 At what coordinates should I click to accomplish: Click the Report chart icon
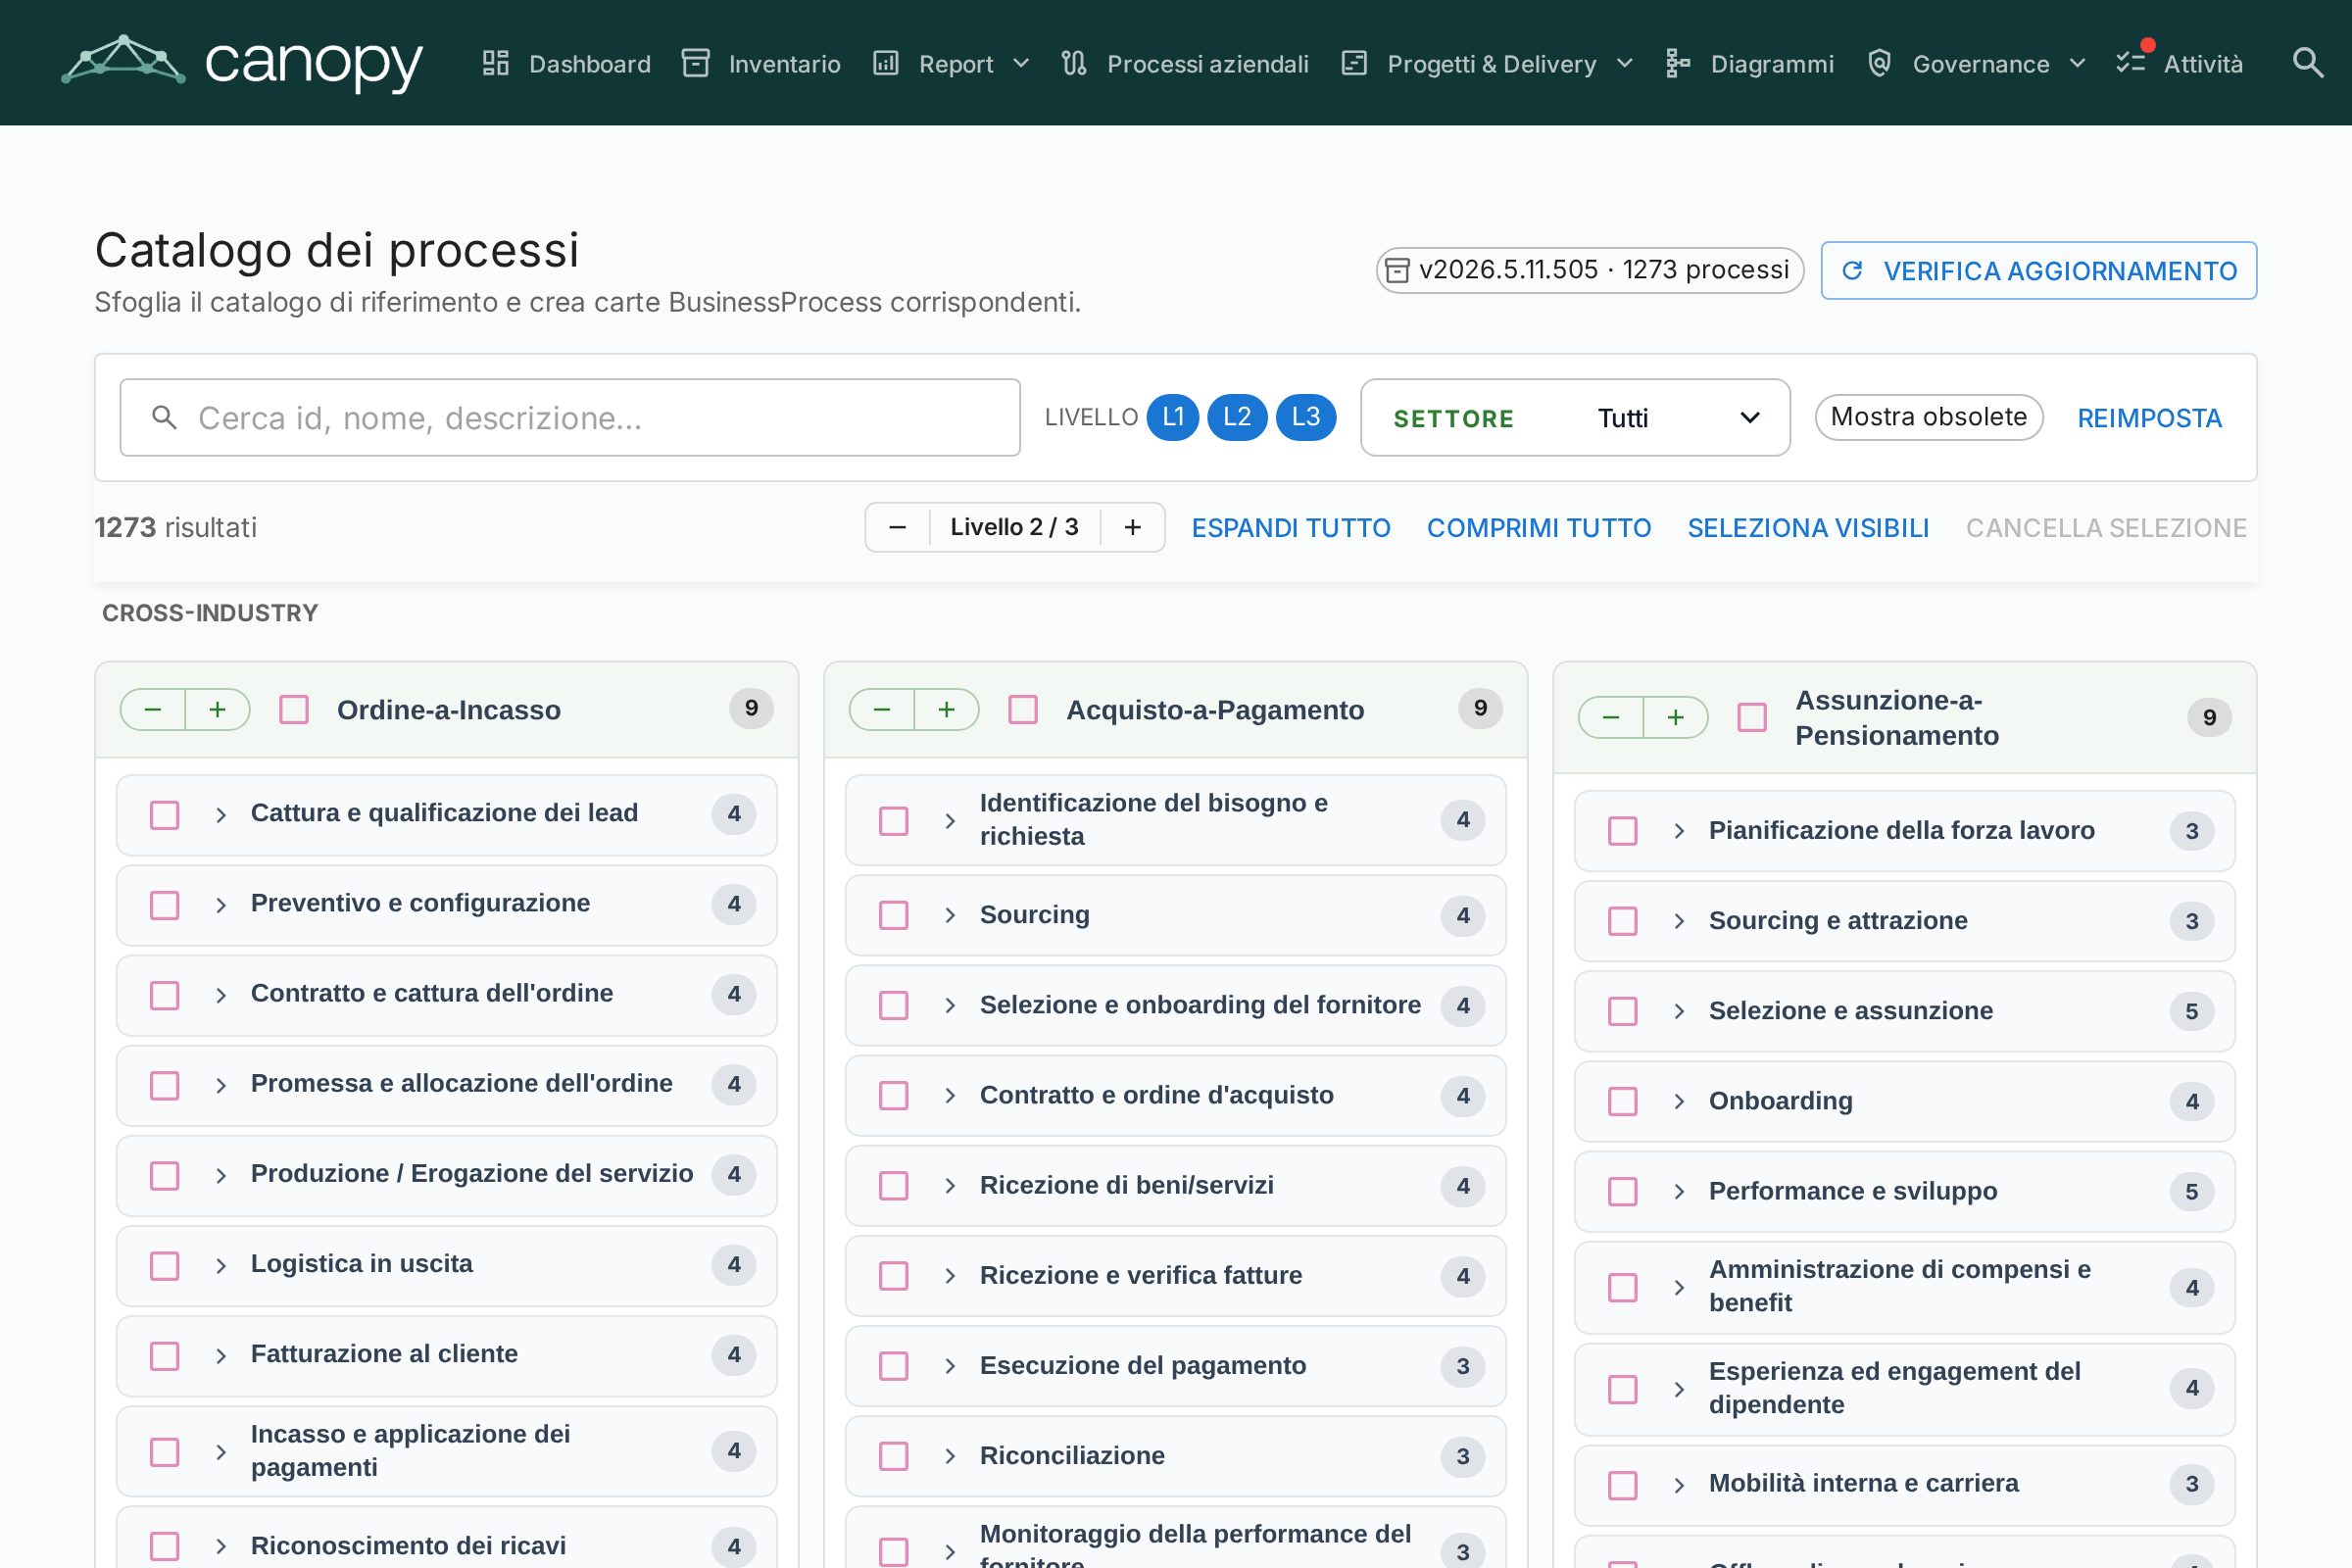(x=886, y=63)
